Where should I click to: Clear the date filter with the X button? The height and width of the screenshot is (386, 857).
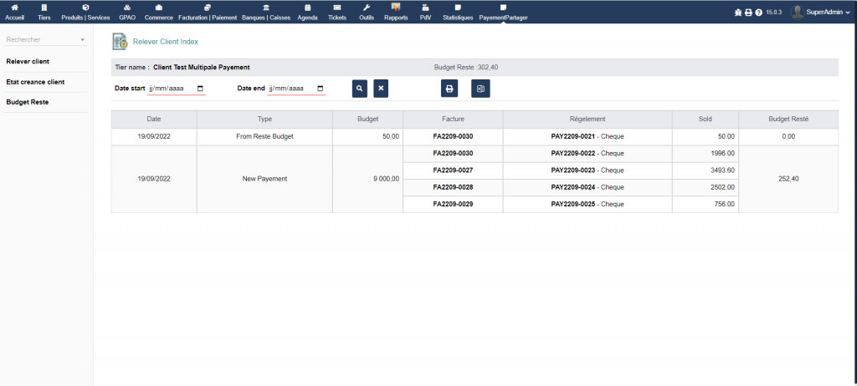(381, 89)
